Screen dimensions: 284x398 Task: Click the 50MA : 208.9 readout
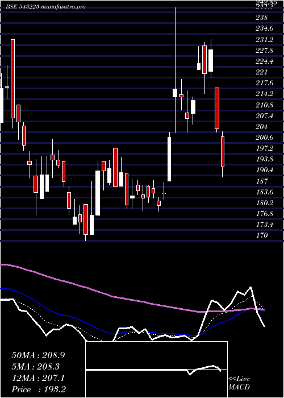[x=38, y=355]
